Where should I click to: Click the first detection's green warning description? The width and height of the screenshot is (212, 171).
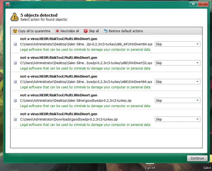point(85,50)
